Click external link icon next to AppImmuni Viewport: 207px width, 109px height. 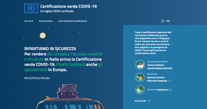171,90
